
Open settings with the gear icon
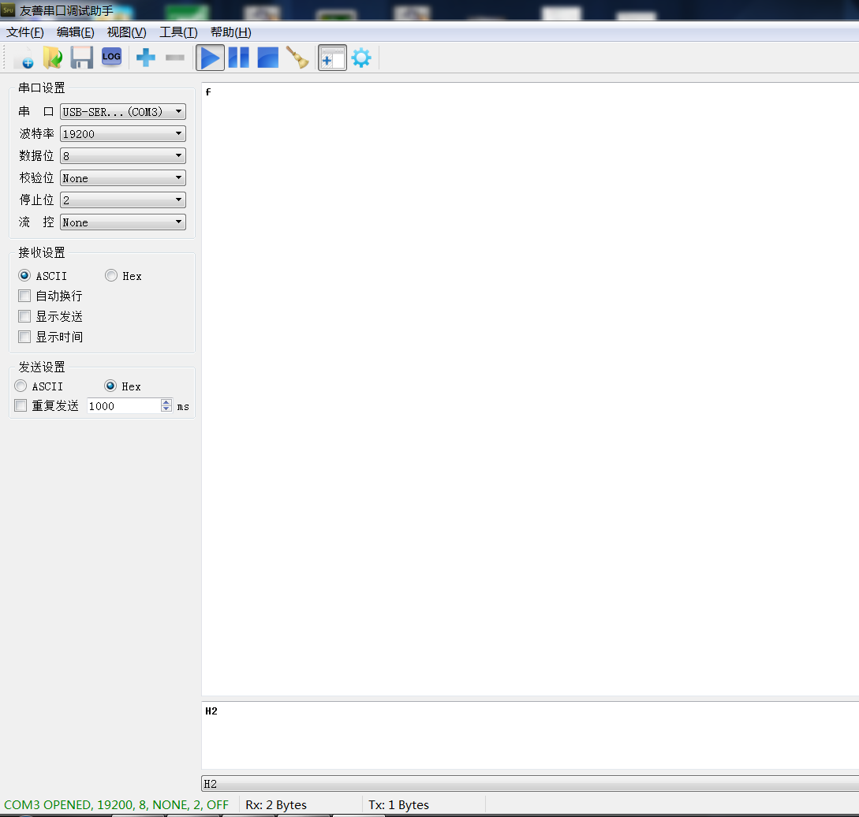(361, 58)
